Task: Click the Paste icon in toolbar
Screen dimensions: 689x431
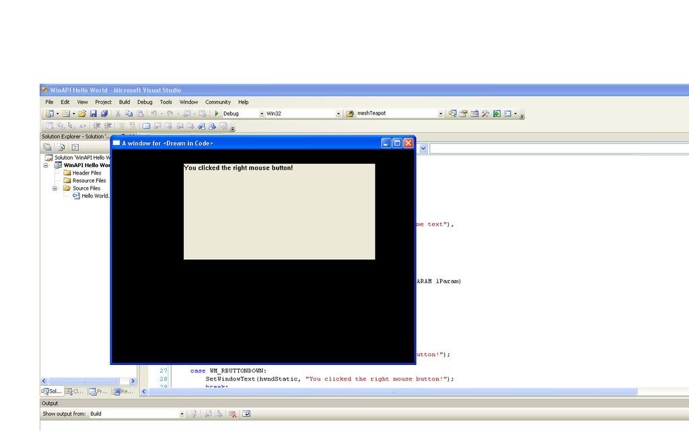Action: coord(140,113)
